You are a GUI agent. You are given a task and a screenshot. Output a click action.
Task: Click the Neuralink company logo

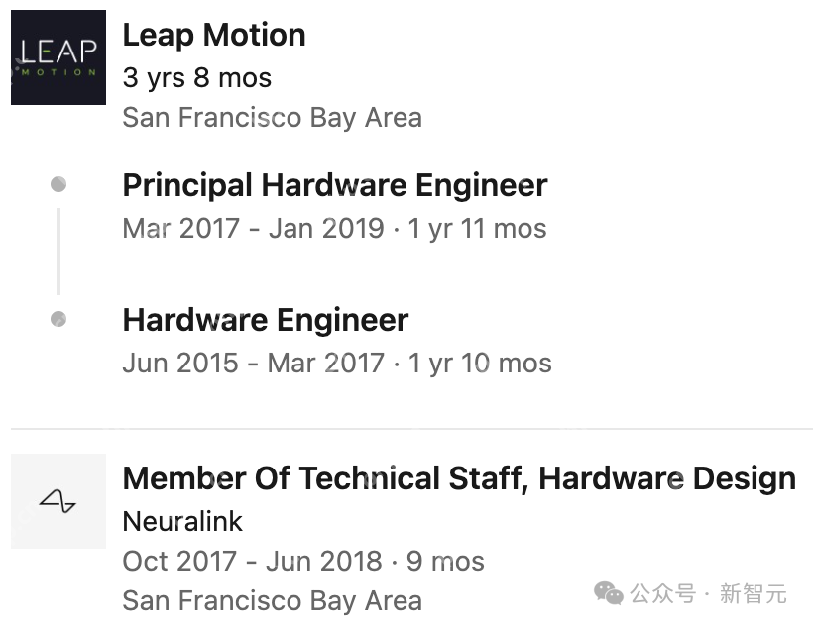coord(58,501)
